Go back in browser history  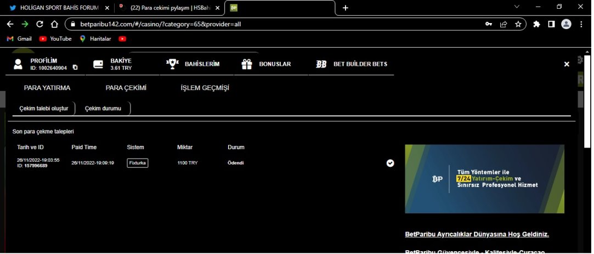[10, 24]
